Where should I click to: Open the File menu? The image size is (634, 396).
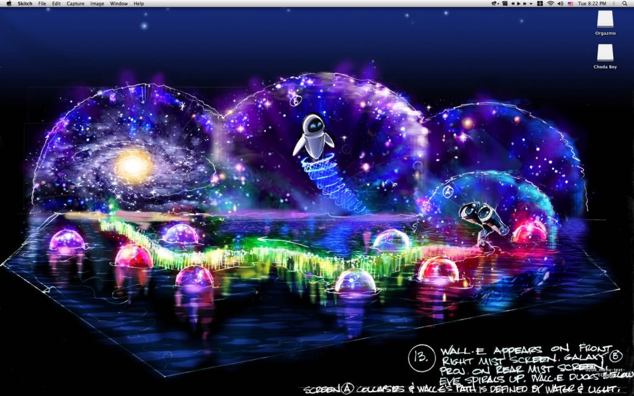pos(42,4)
